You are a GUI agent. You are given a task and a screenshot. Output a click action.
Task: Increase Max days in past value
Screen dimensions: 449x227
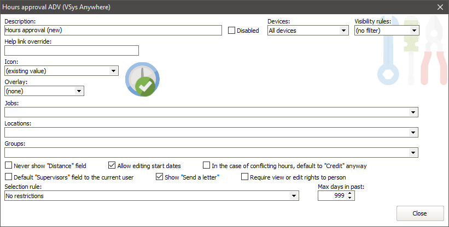coord(350,193)
